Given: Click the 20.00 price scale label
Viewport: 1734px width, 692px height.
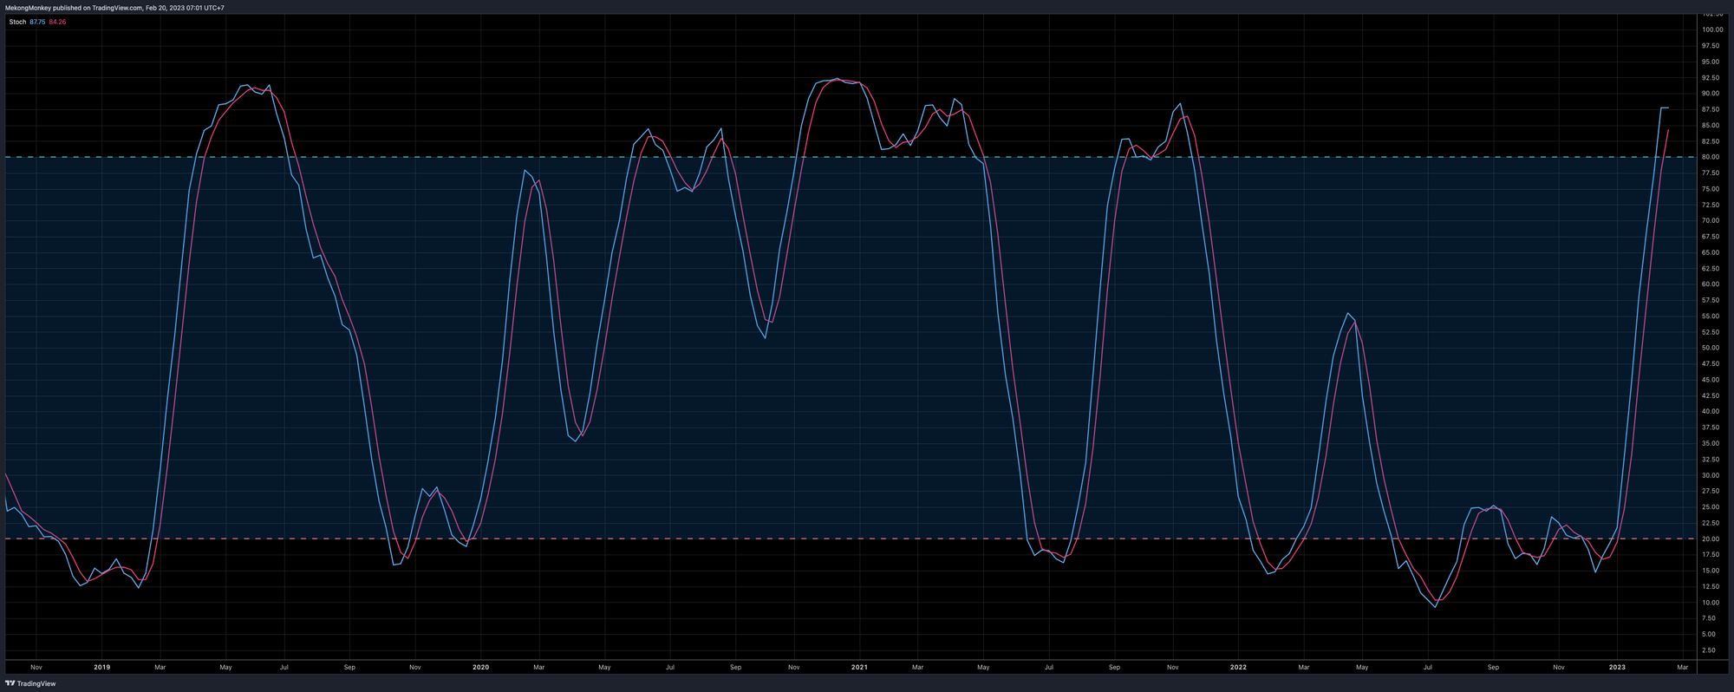Looking at the screenshot, I should click(x=1712, y=539).
